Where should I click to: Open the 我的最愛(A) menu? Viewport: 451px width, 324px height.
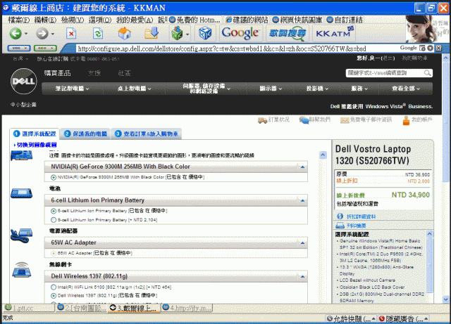click(x=135, y=20)
